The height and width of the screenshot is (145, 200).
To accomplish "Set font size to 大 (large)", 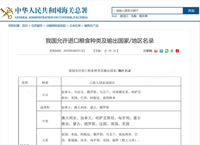I will (105, 51).
